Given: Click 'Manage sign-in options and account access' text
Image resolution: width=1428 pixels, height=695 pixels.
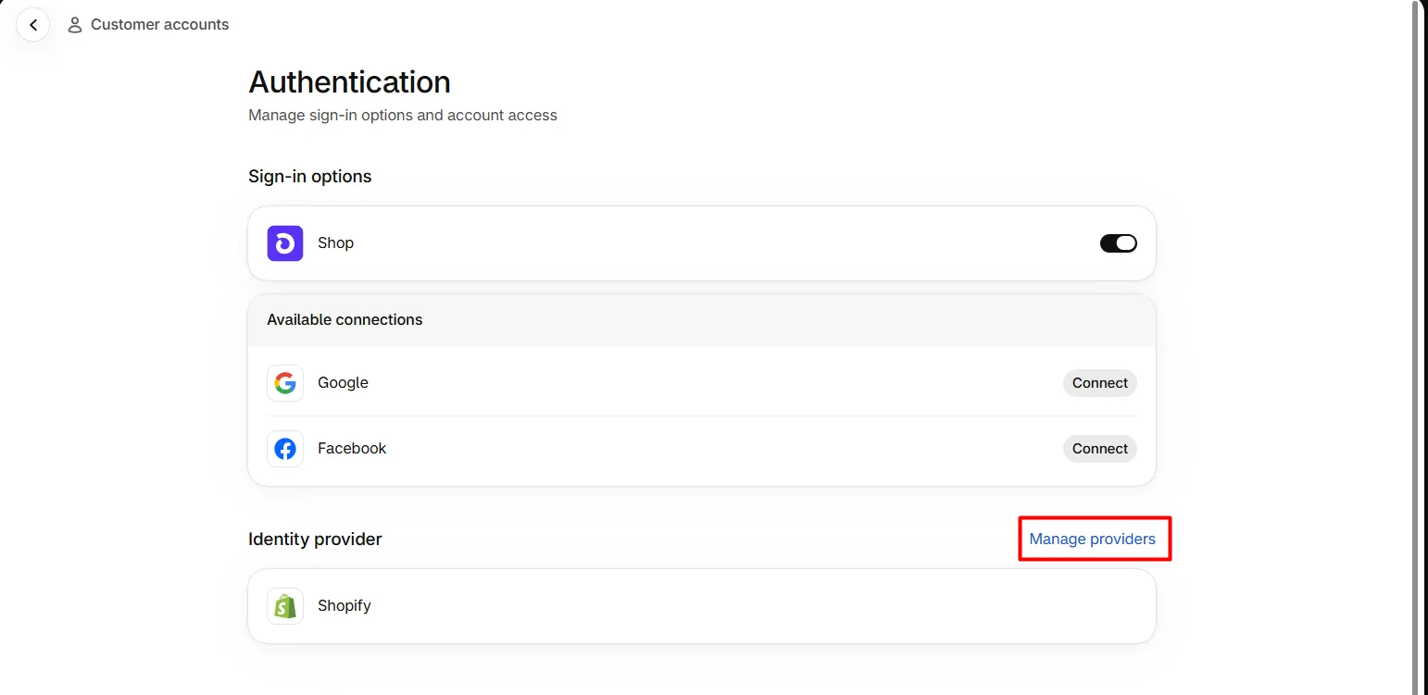Looking at the screenshot, I should pyautogui.click(x=403, y=116).
